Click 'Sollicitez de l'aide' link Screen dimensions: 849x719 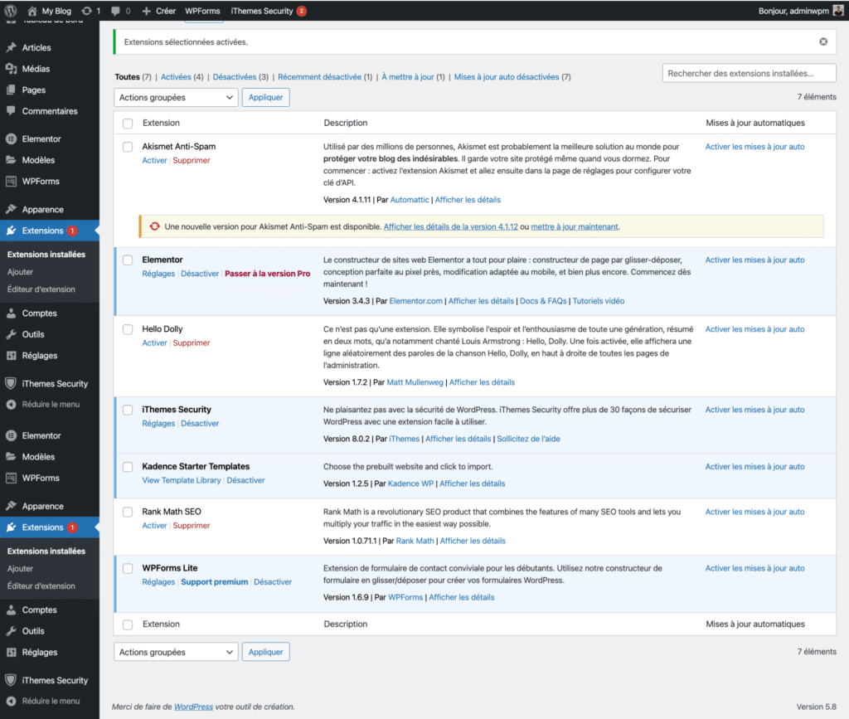click(528, 439)
